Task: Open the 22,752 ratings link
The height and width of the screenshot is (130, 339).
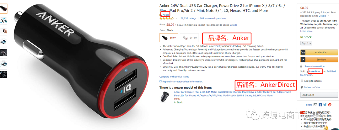Action: [188, 18]
